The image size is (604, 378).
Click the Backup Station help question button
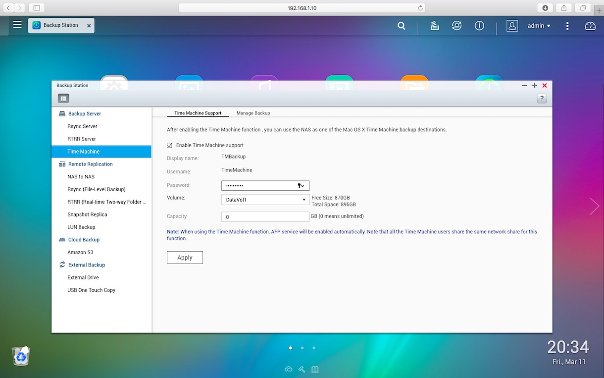[x=542, y=99]
